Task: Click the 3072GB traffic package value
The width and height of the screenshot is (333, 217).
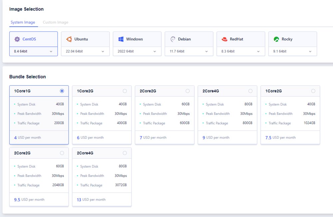Action: click(x=121, y=185)
